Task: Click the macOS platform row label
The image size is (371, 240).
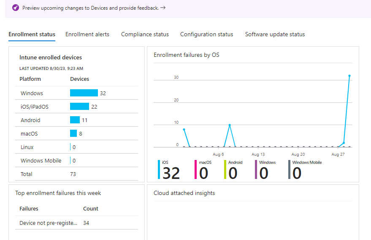Action: pos(29,133)
